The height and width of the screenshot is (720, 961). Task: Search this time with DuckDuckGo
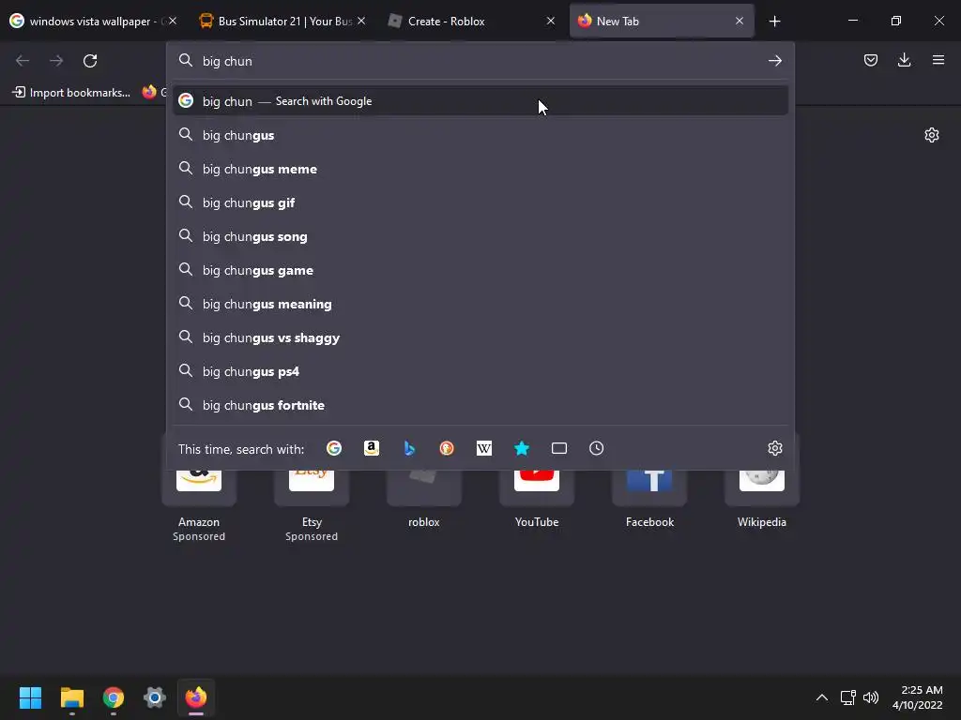pos(447,448)
